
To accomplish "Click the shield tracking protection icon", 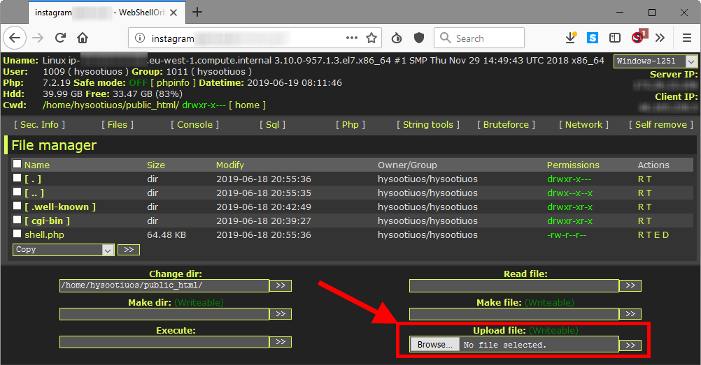I will point(419,38).
